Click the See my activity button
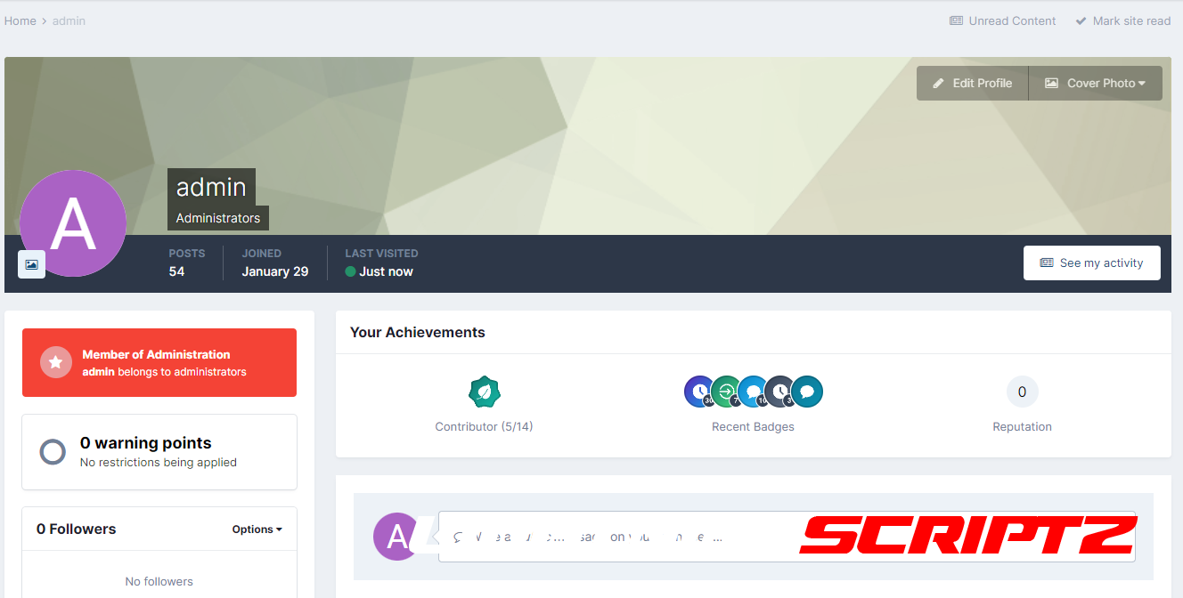 pos(1091,263)
